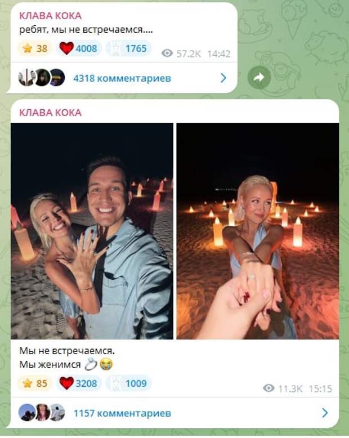Click КЛАВА КОКА name on photo post

(51, 113)
